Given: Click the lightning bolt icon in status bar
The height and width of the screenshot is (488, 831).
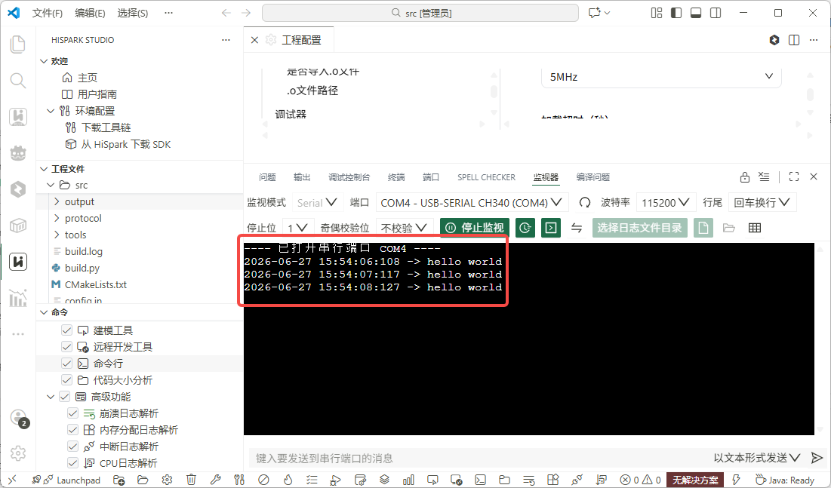Looking at the screenshot, I should [736, 480].
